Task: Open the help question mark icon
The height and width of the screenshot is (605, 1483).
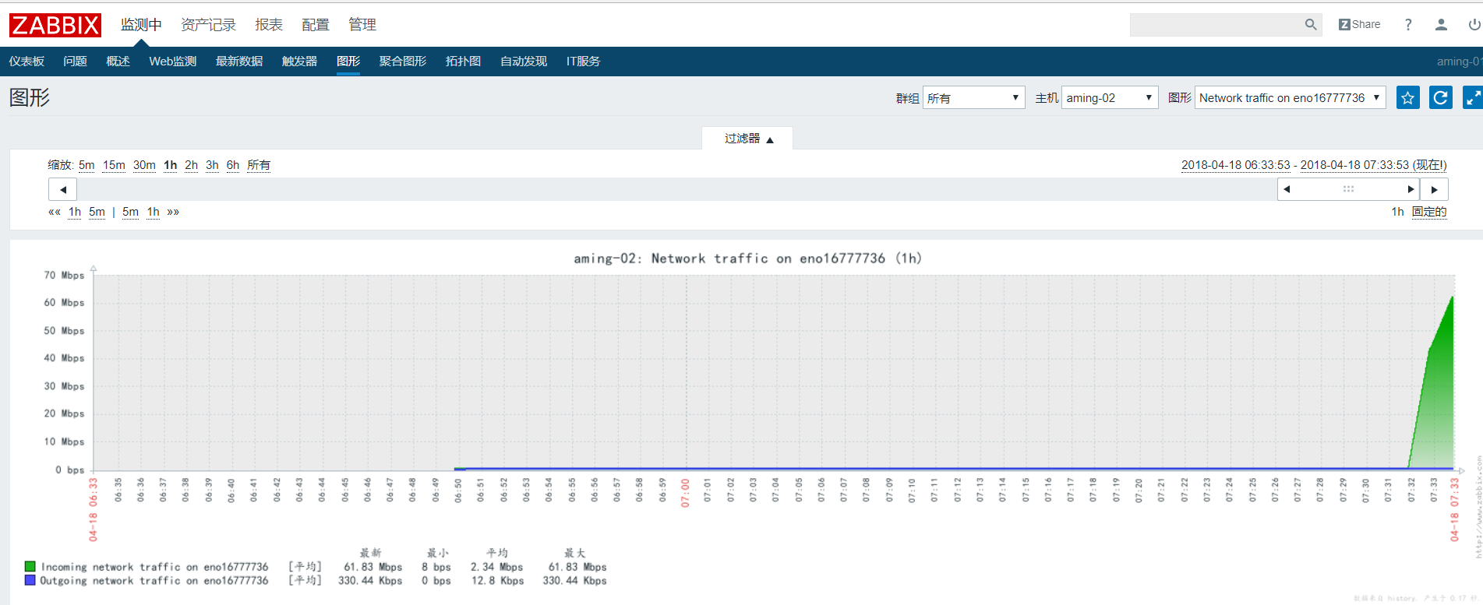Action: click(x=1408, y=25)
